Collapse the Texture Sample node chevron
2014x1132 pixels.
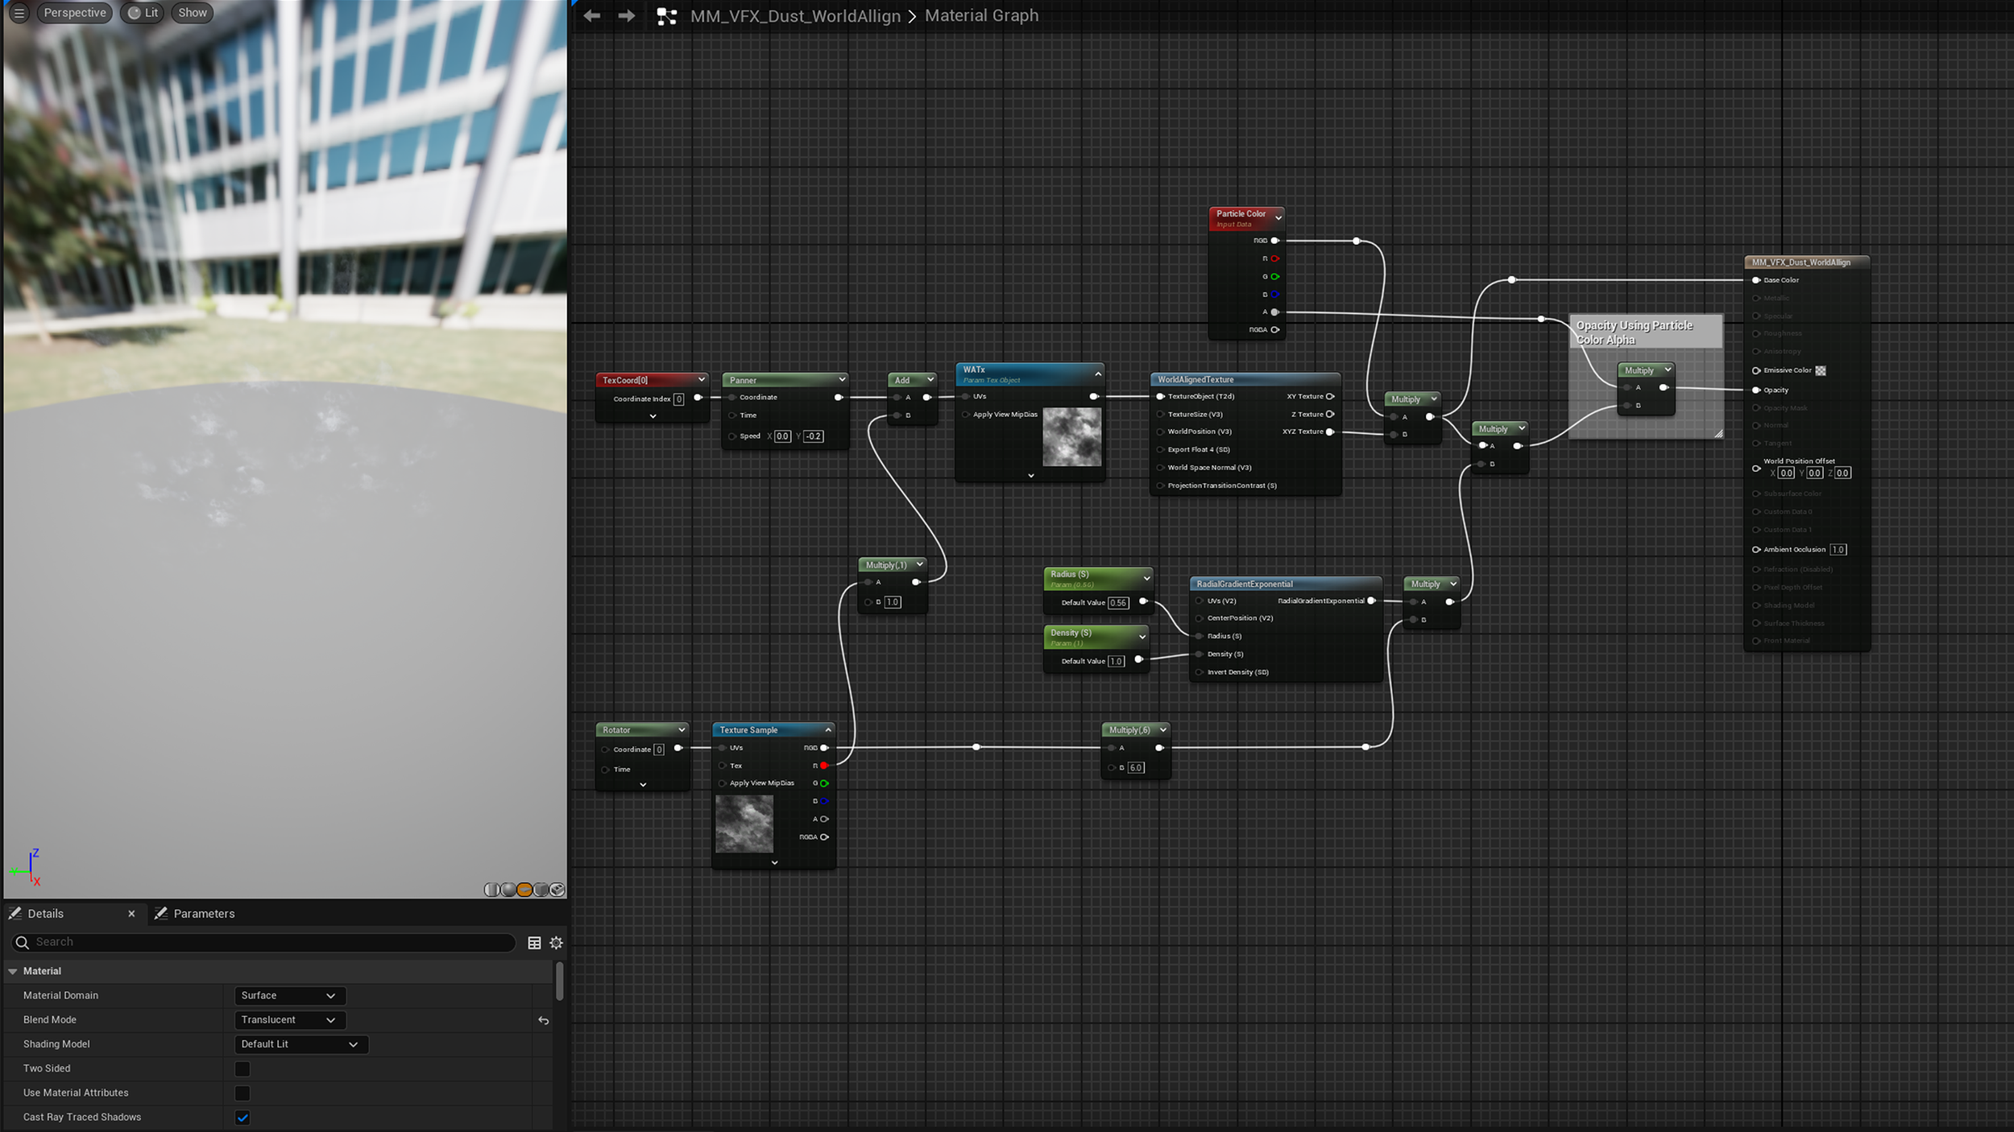[x=828, y=730]
